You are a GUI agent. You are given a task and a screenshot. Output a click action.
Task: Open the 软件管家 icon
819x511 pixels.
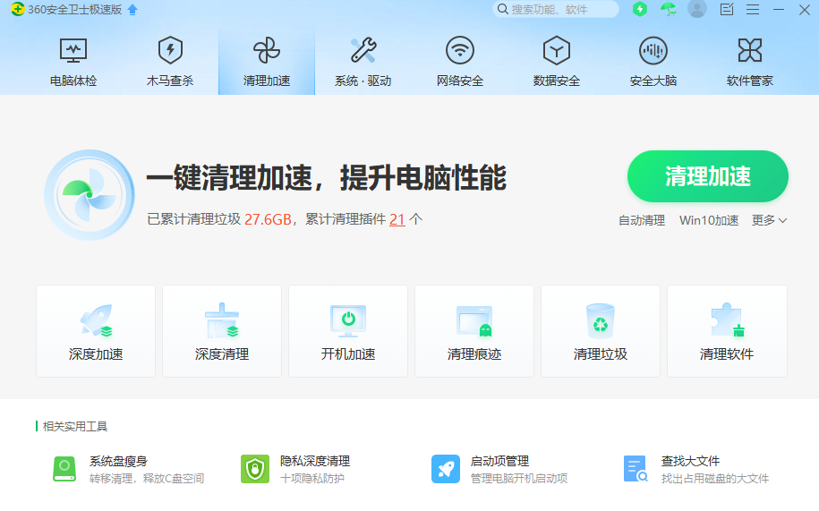pos(749,50)
